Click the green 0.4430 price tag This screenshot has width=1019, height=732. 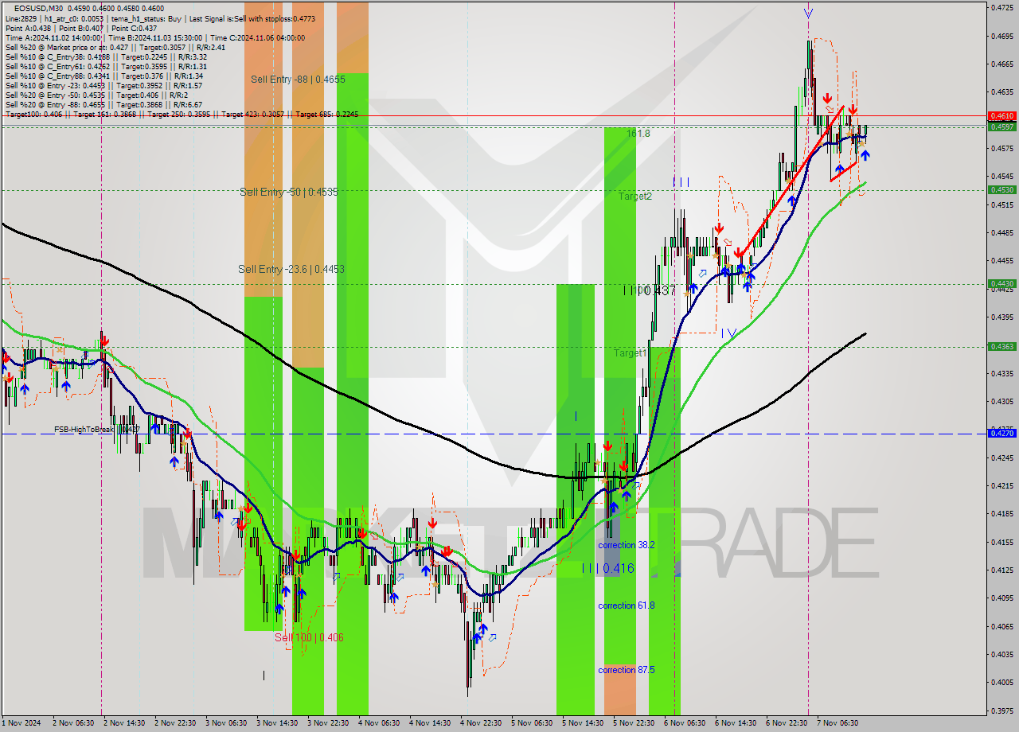click(x=1001, y=283)
